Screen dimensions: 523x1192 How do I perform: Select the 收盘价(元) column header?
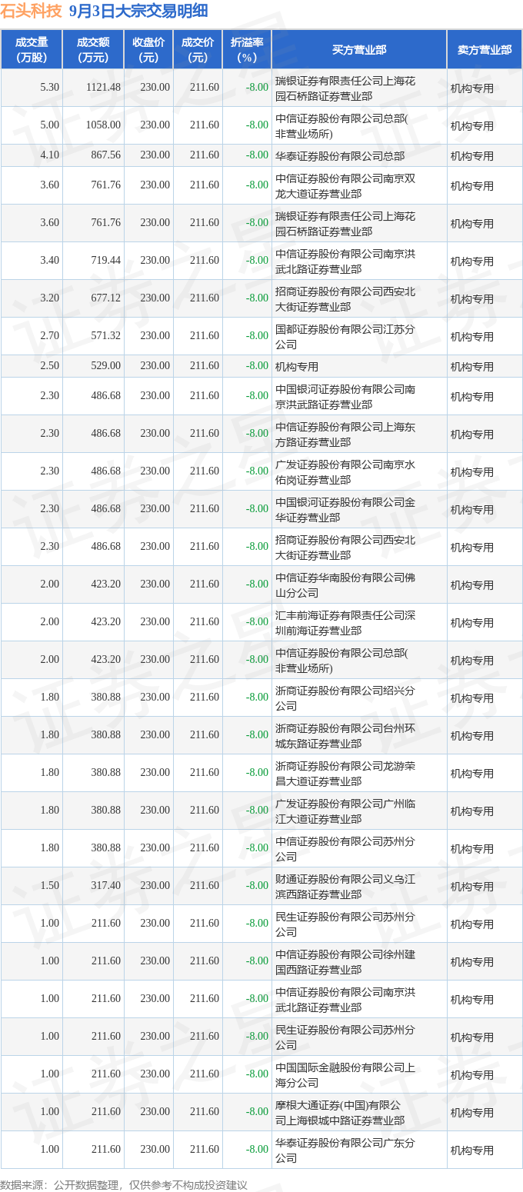[x=148, y=50]
